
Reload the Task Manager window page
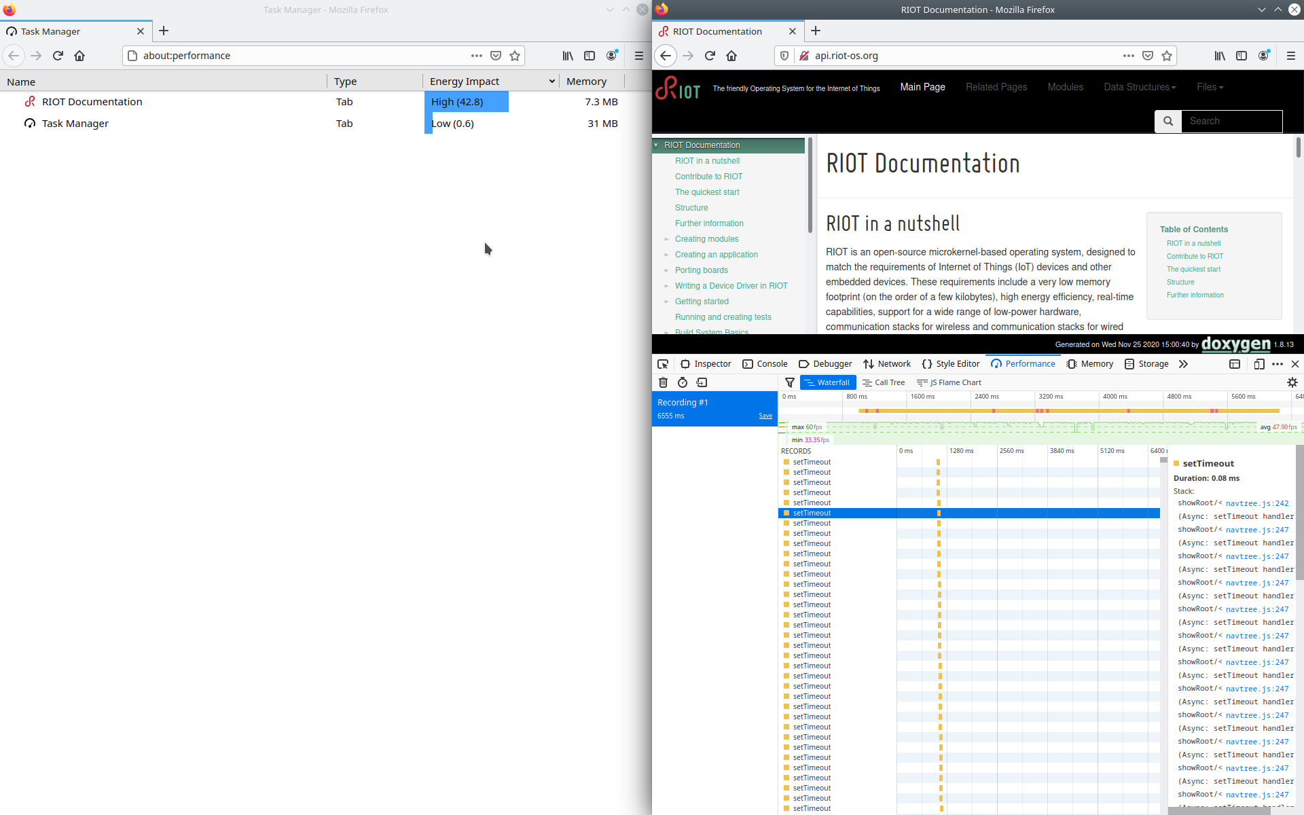58,56
